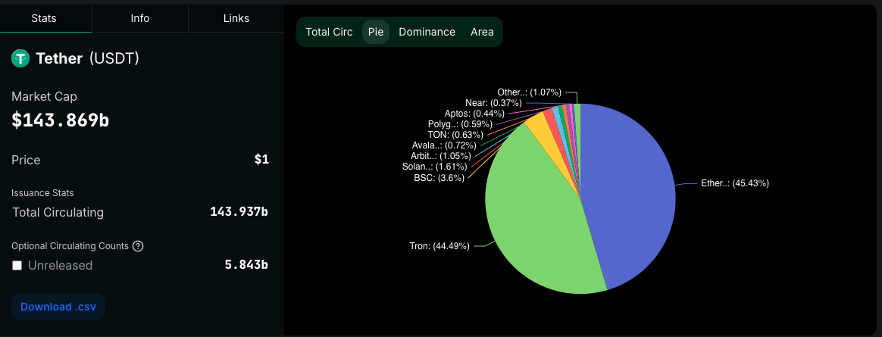Click the Market Cap label
882x337 pixels.
click(x=45, y=96)
